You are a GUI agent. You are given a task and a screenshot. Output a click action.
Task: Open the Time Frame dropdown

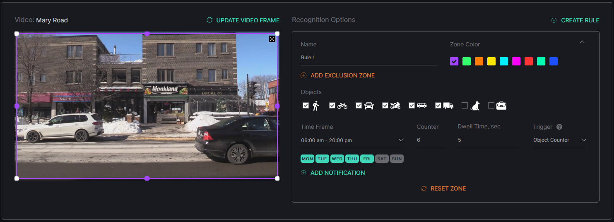tap(352, 140)
